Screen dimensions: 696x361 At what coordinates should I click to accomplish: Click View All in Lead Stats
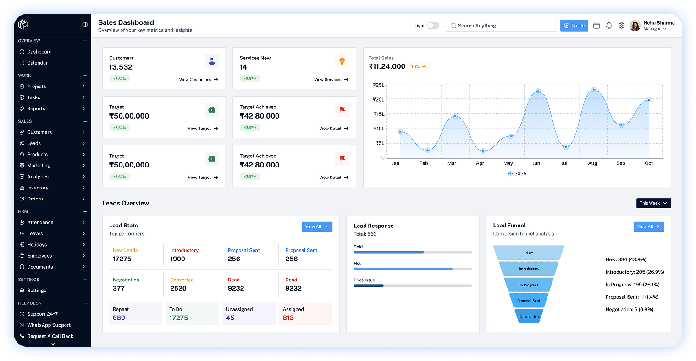317,227
